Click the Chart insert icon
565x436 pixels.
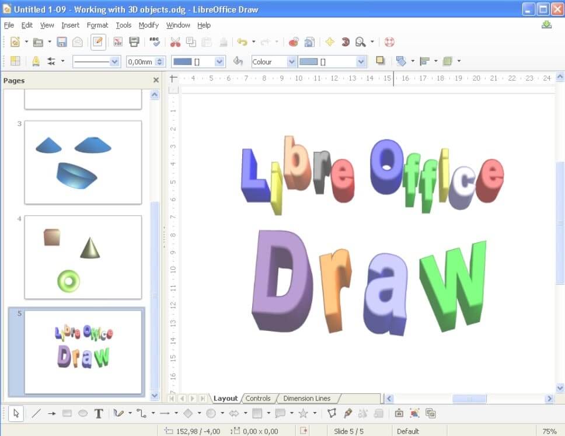(x=294, y=42)
